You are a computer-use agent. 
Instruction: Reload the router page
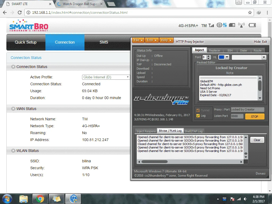pos(20,12)
